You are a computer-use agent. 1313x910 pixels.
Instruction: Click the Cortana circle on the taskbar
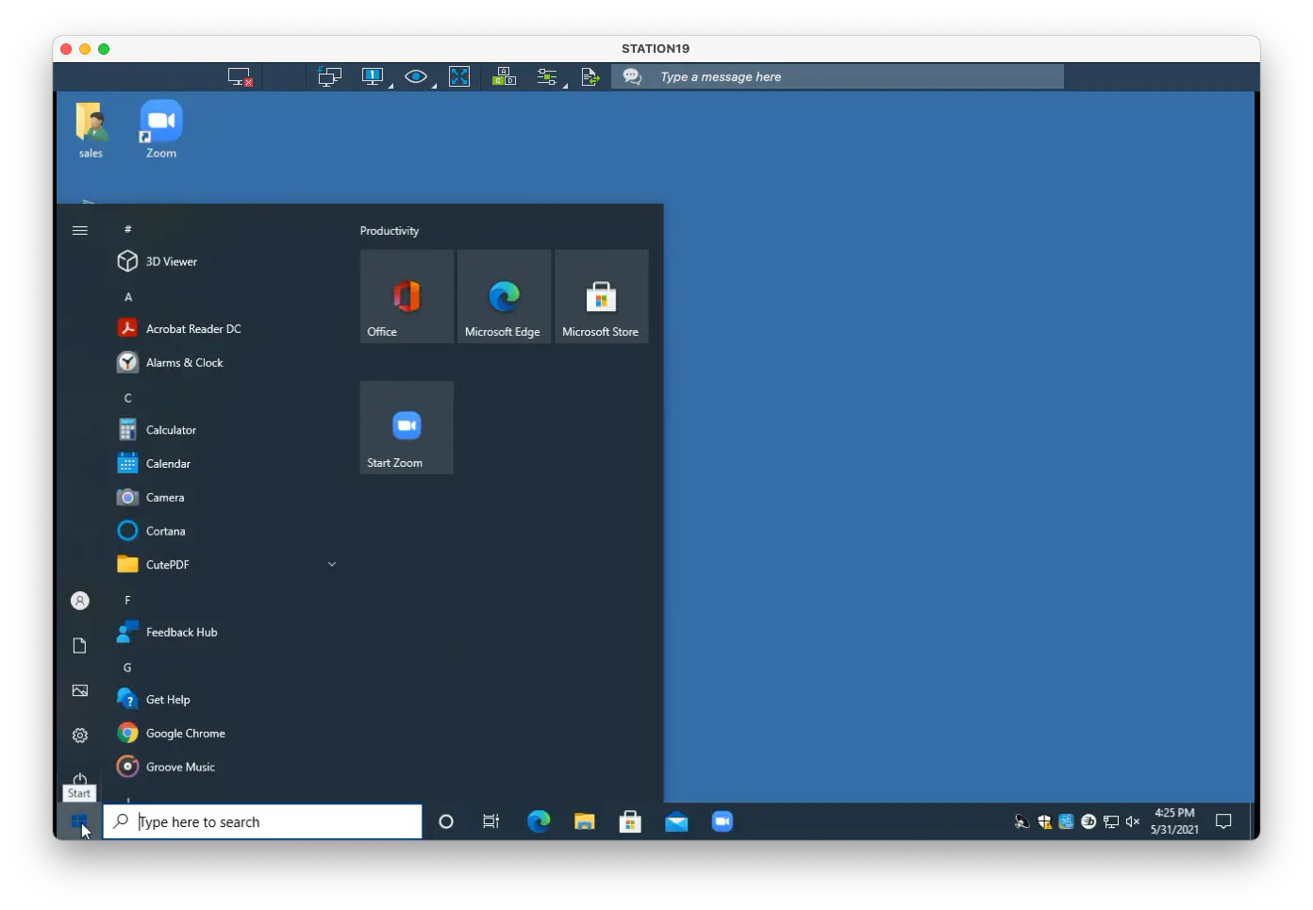(446, 822)
